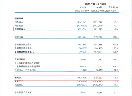Click the 手續費及佣金支出 row label
Screen dimensions: 132x96
click(23, 48)
